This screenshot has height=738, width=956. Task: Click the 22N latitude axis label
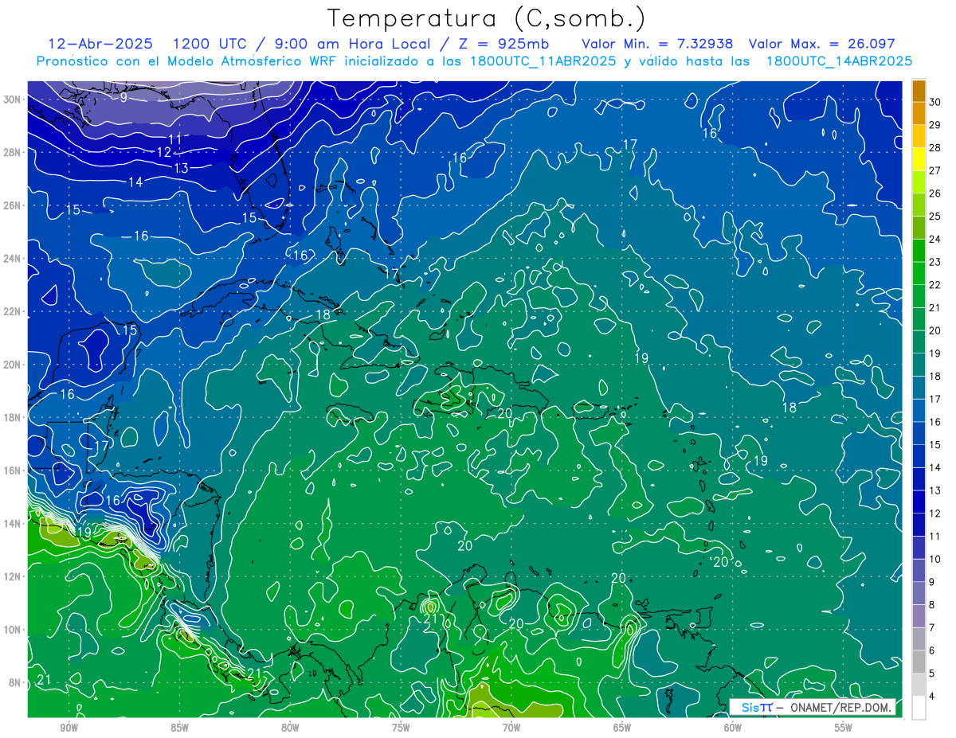[12, 311]
